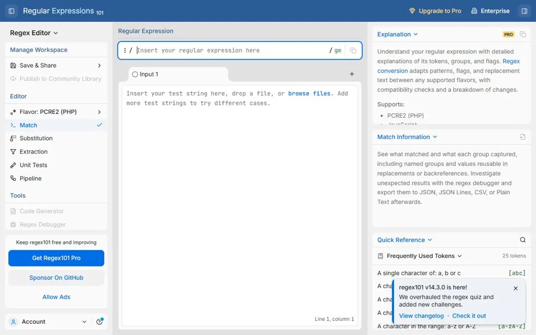Open Frequently Used Tokens category dropdown
The height and width of the screenshot is (335, 536).
click(424, 256)
